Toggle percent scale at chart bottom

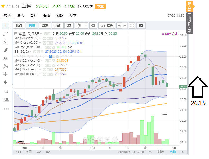point(150,152)
